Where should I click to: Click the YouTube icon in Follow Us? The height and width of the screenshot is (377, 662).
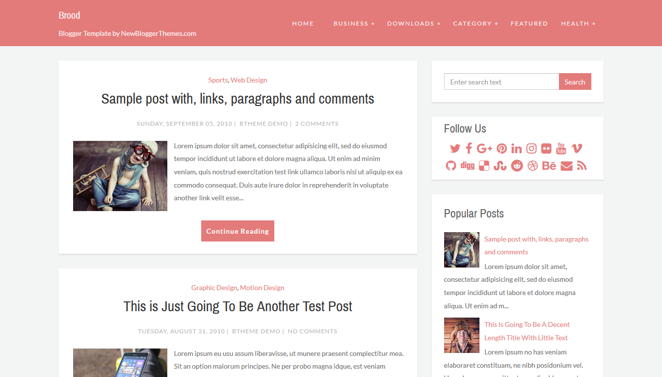561,148
